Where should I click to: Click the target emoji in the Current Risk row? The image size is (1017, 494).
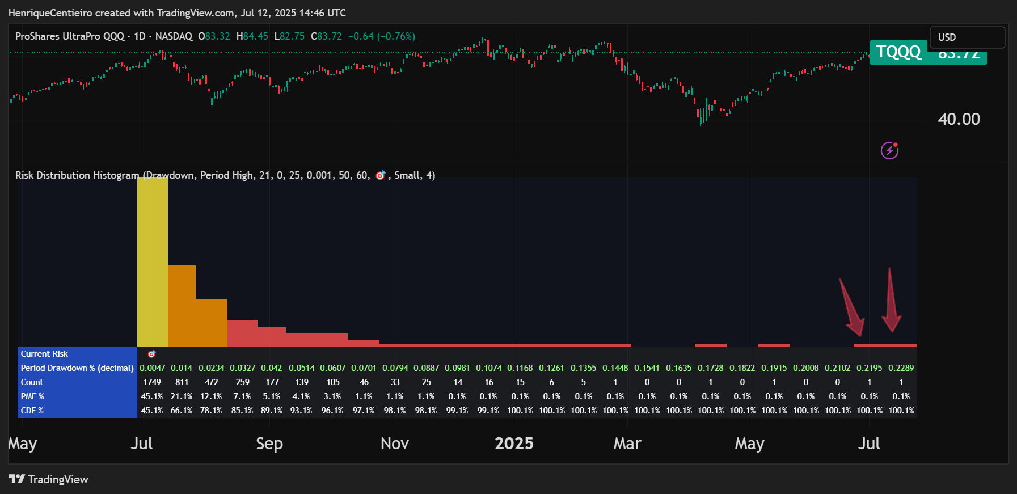[x=152, y=354]
